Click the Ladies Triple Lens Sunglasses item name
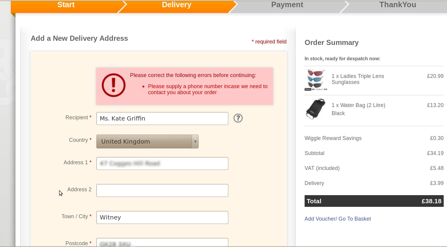The width and height of the screenshot is (447, 247). tap(358, 79)
